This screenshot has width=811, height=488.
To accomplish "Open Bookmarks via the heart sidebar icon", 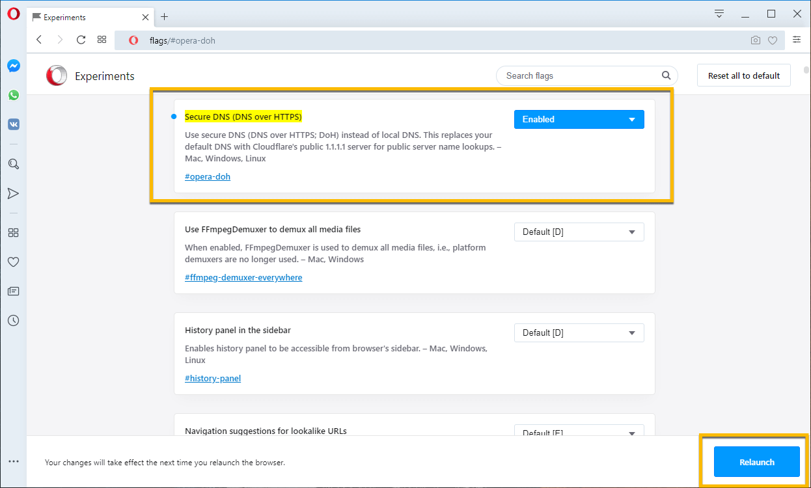I will point(13,262).
